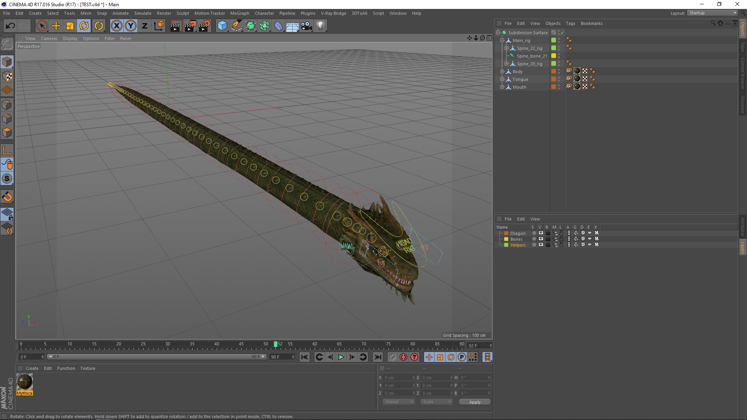Screen dimensions: 747x420
Task: Expand the Tongue object in tree
Action: click(x=502, y=79)
